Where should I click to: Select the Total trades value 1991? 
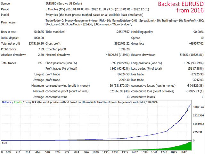(41, 63)
